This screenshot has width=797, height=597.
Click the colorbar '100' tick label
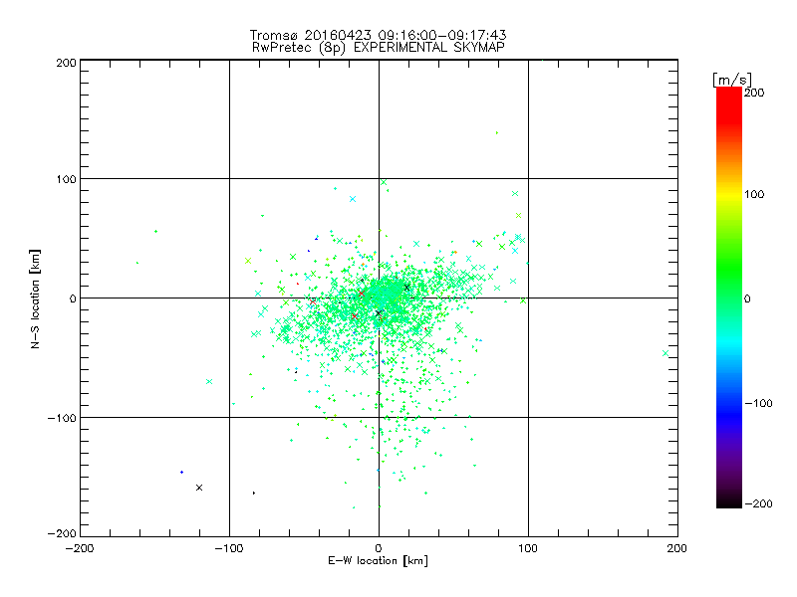pyautogui.click(x=754, y=194)
